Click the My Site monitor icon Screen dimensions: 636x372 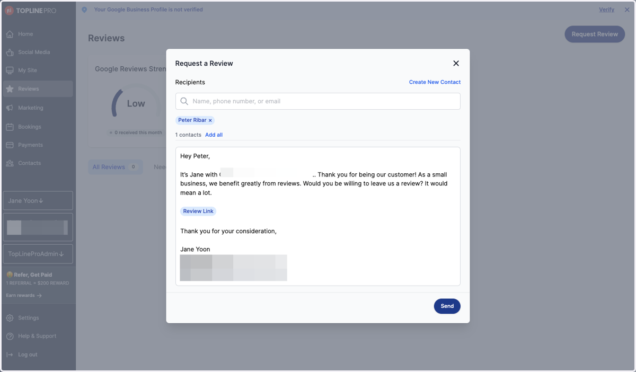(x=10, y=70)
